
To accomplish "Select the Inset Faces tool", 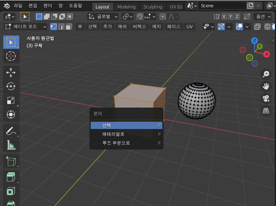I will 11,191.
